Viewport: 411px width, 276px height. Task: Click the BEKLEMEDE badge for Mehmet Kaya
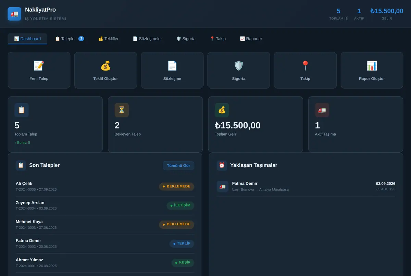[176, 224]
